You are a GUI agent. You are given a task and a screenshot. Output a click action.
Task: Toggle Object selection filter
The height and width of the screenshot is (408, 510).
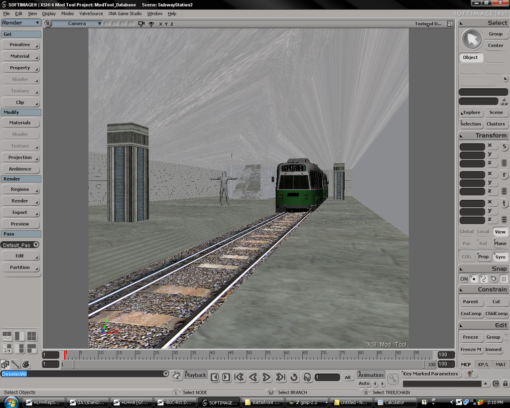[471, 57]
